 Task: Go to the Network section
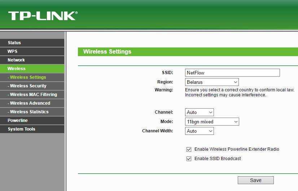[16, 60]
